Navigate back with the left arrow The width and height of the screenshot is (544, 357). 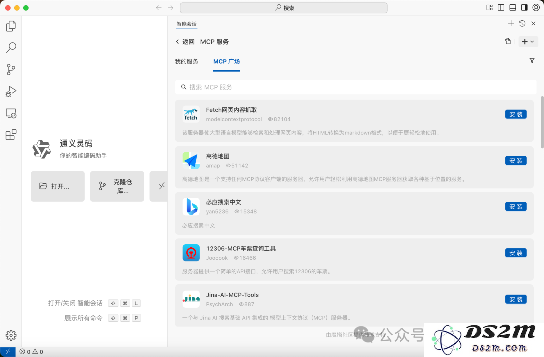point(159,7)
